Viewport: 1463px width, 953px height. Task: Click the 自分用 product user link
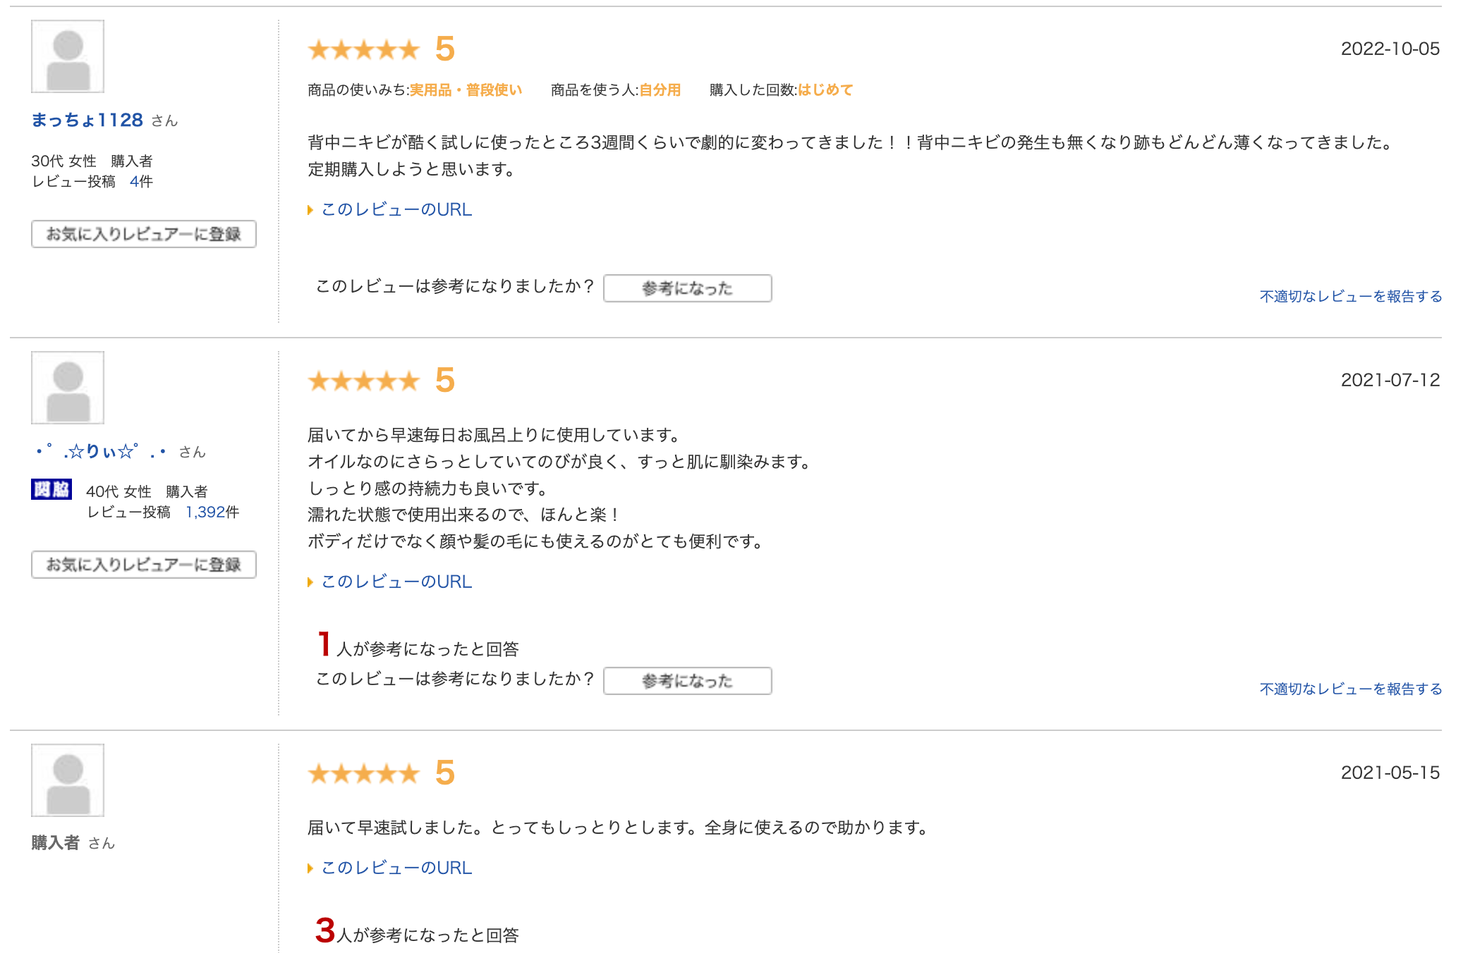pyautogui.click(x=659, y=90)
